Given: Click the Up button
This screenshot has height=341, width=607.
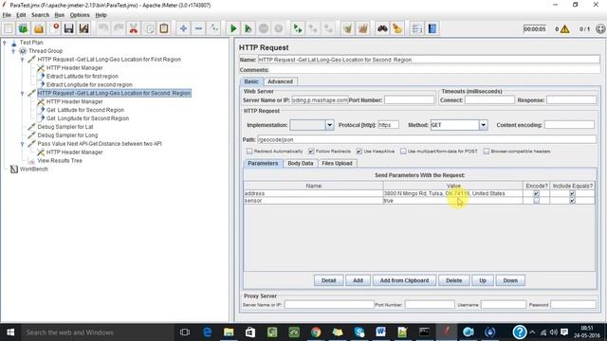Looking at the screenshot, I should (x=483, y=280).
